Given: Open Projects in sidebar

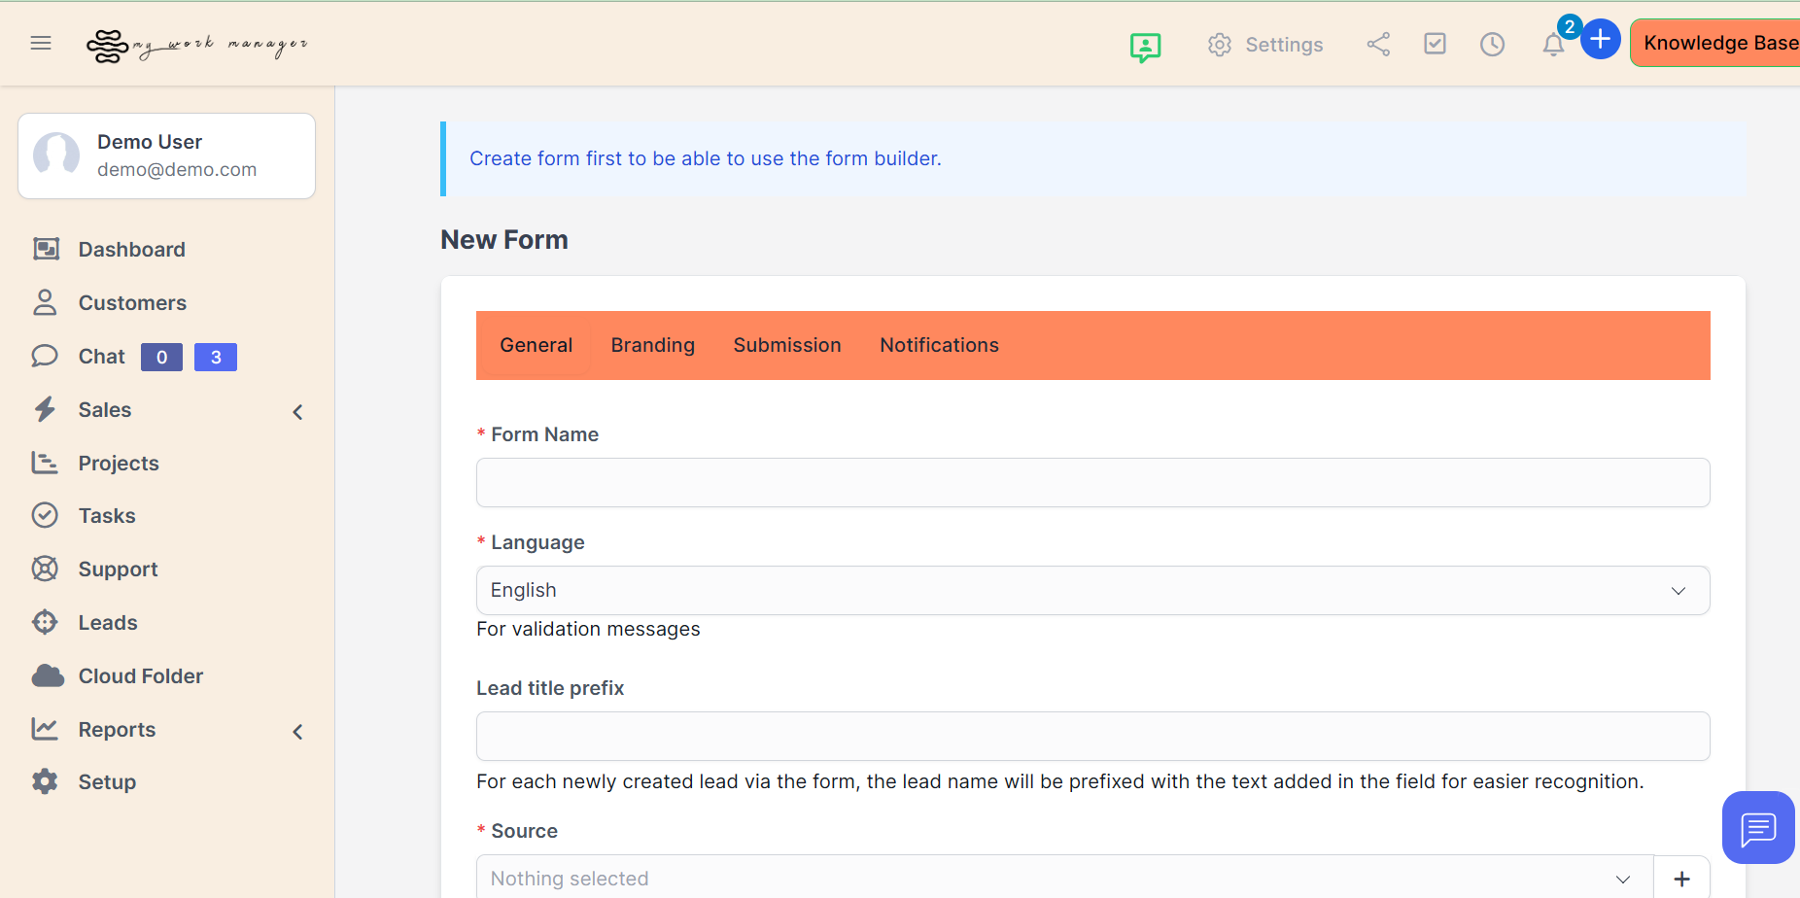Looking at the screenshot, I should [x=119, y=464].
